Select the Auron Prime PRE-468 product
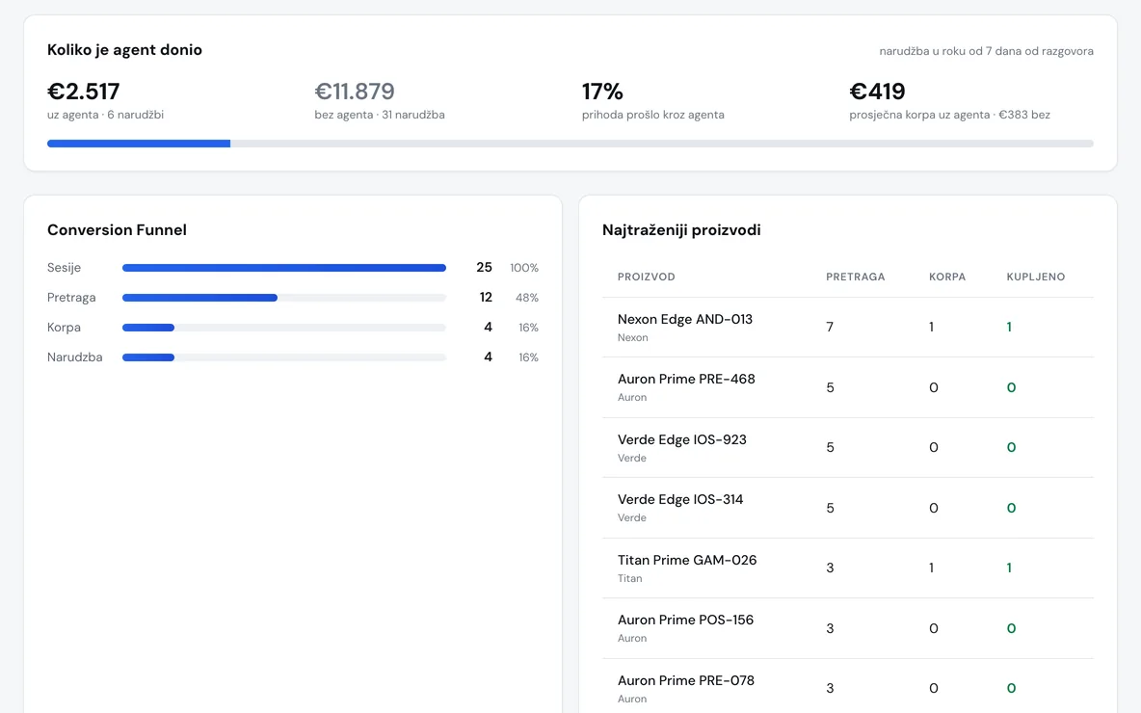 point(848,387)
